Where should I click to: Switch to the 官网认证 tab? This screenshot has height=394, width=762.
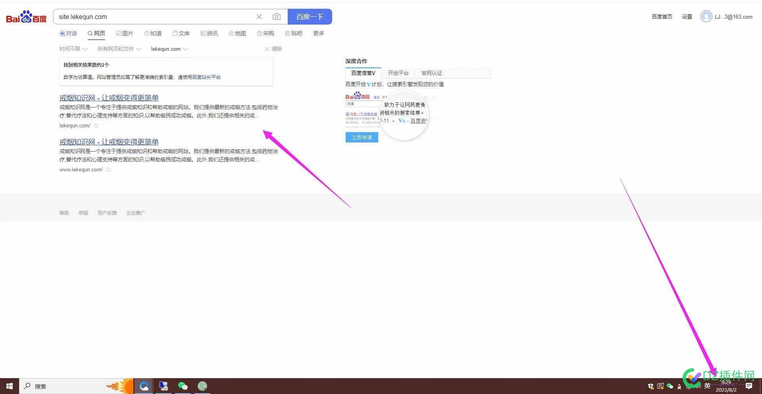[x=432, y=73]
